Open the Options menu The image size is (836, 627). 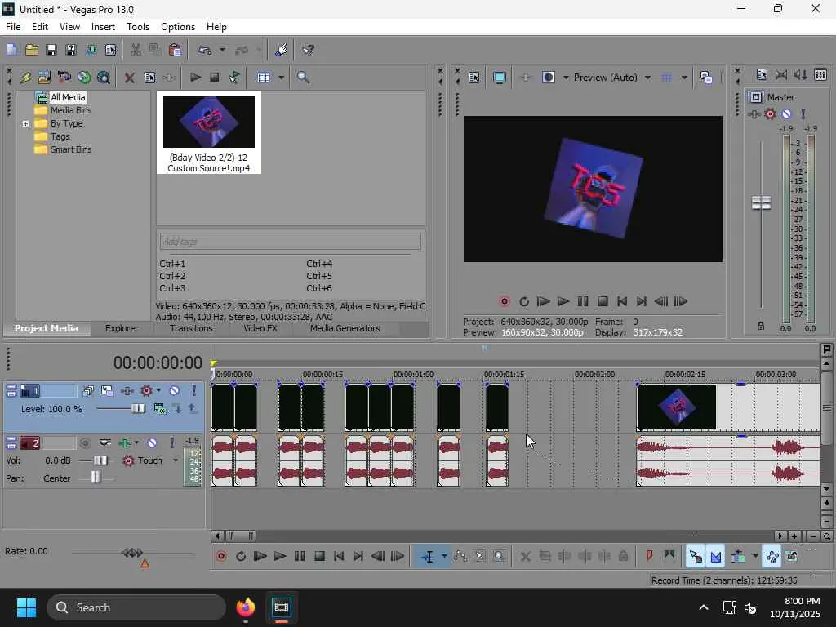(x=177, y=27)
